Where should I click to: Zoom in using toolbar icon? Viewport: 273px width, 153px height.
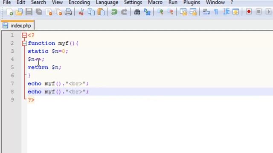coord(160,12)
